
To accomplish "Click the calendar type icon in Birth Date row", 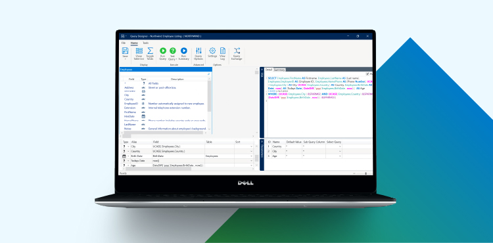I will coord(124,156).
